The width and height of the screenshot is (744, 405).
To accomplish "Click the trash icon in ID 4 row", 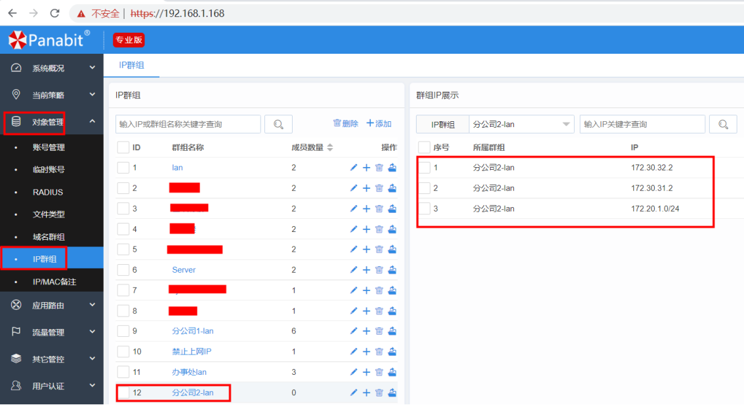I will pyautogui.click(x=379, y=229).
